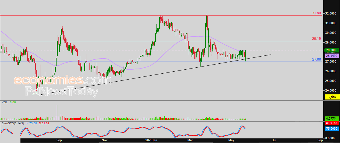340x143 pixels.
Task: Select the SlowSTO(3,14,3) indicator label
Action: 13,123
